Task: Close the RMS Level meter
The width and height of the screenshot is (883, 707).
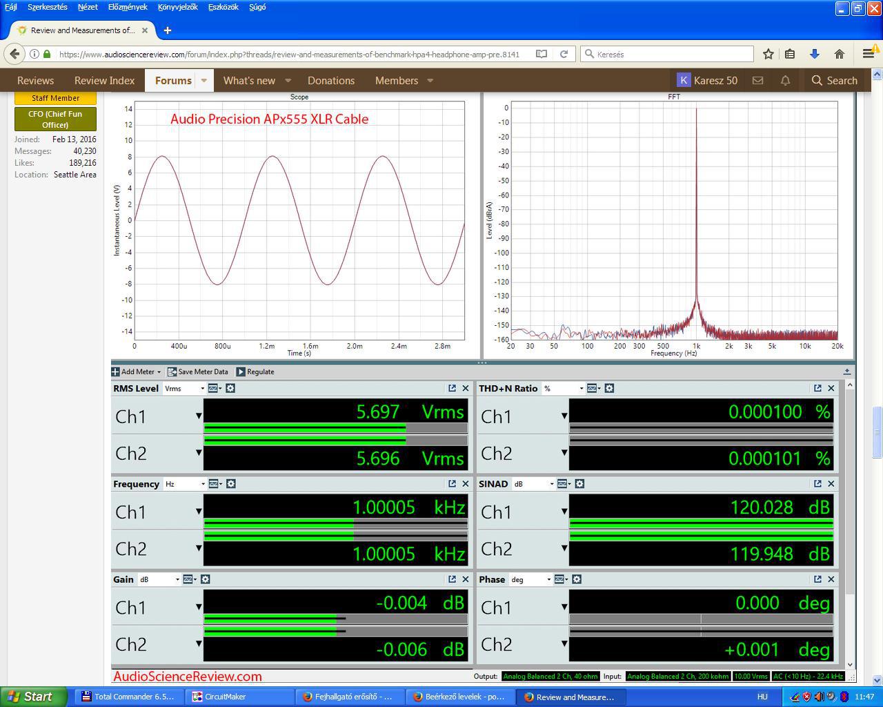Action: pos(466,389)
